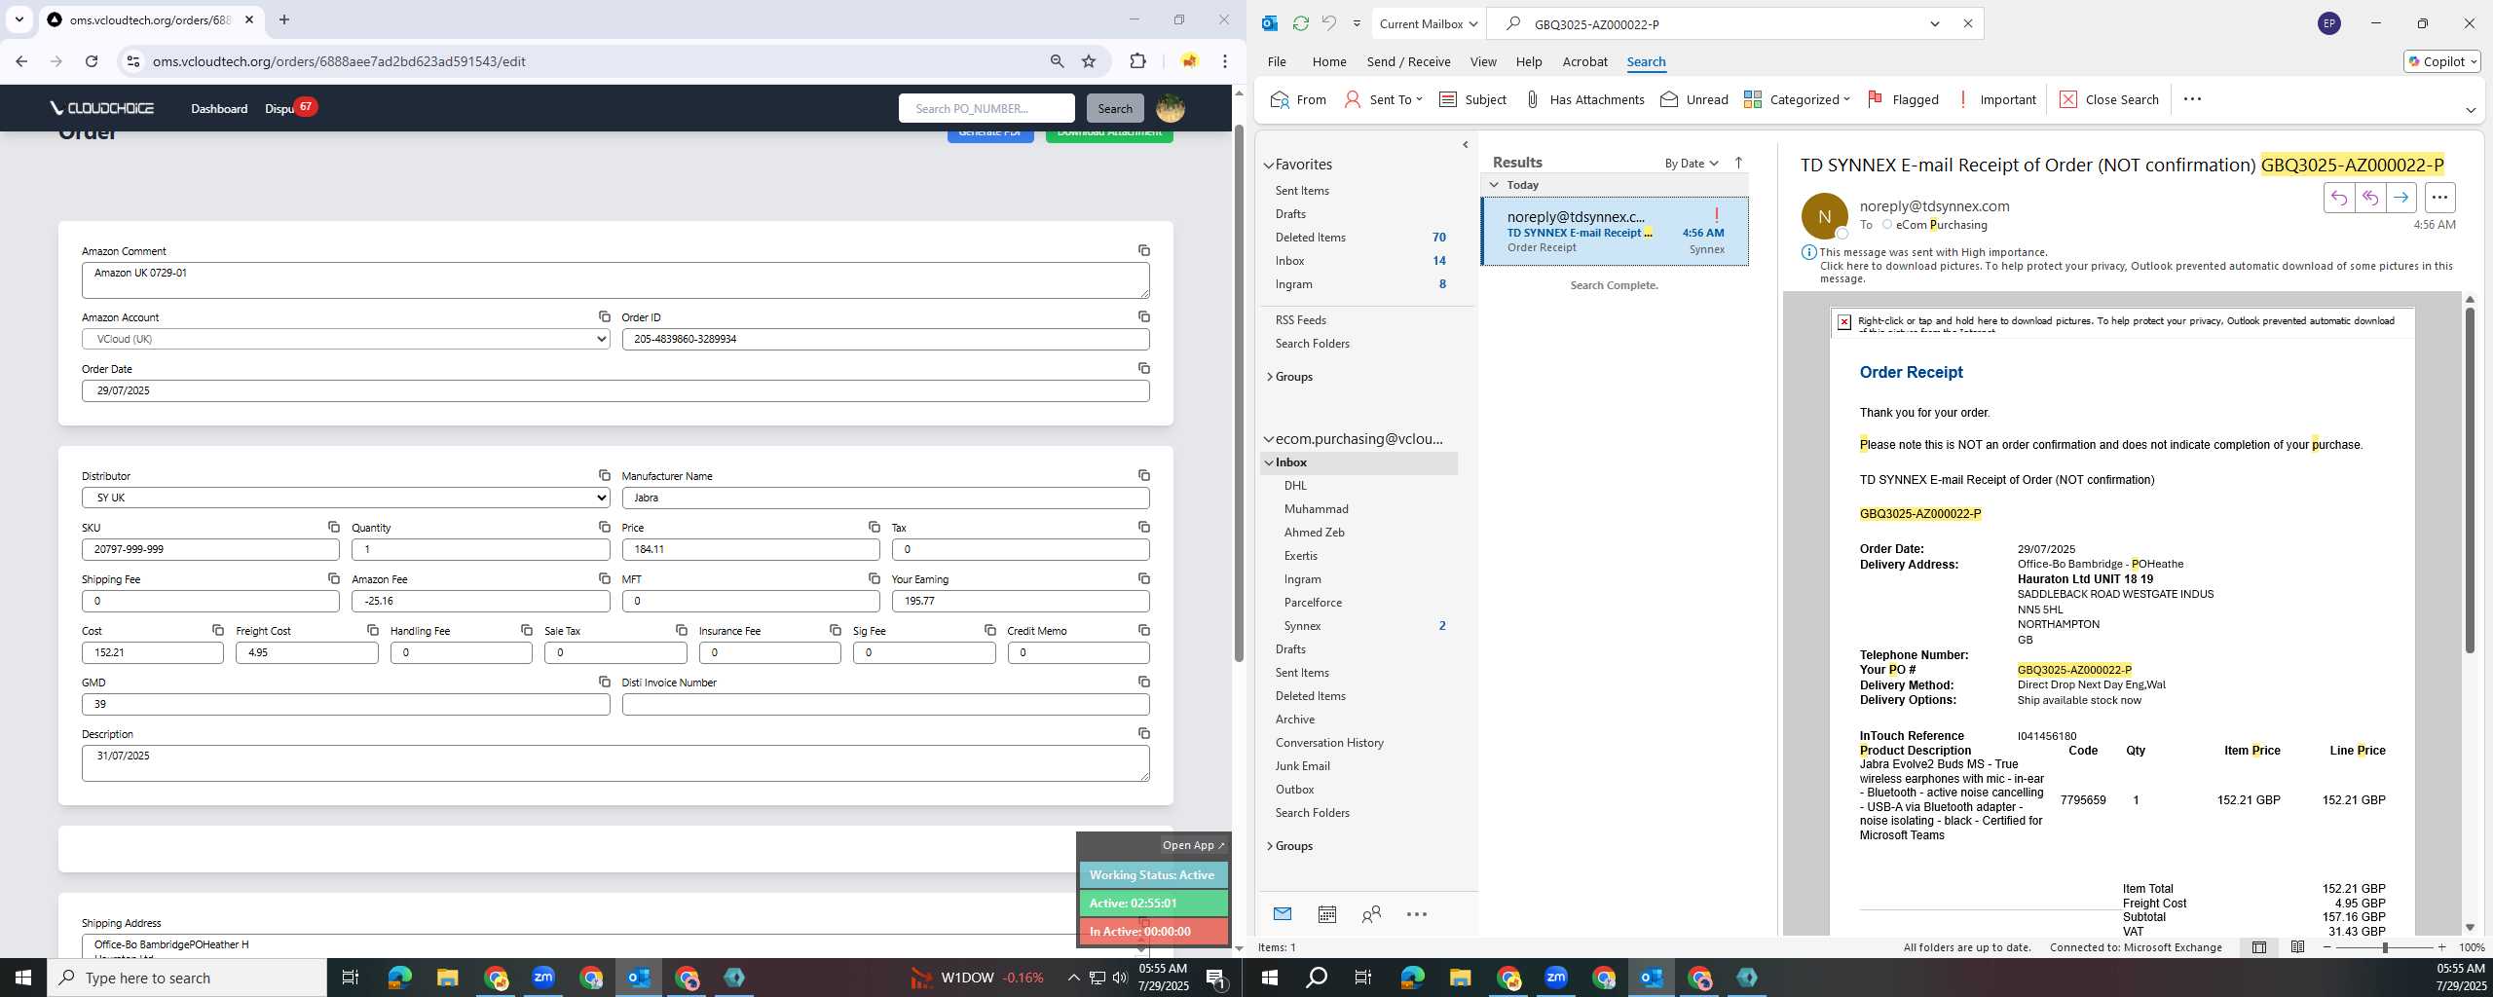Click Open App in status widget
Viewport: 2493px width, 997px height.
point(1193,845)
